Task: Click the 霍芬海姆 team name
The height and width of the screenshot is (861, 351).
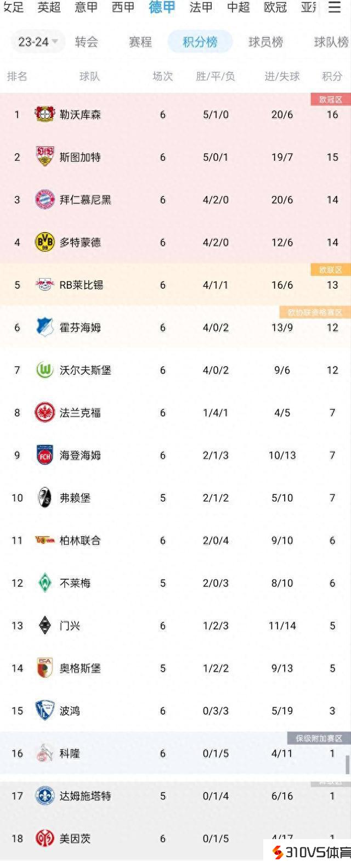Action: (80, 328)
